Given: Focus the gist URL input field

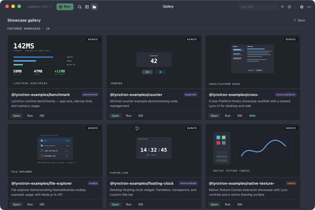Looking at the screenshot, I should (x=258, y=7).
